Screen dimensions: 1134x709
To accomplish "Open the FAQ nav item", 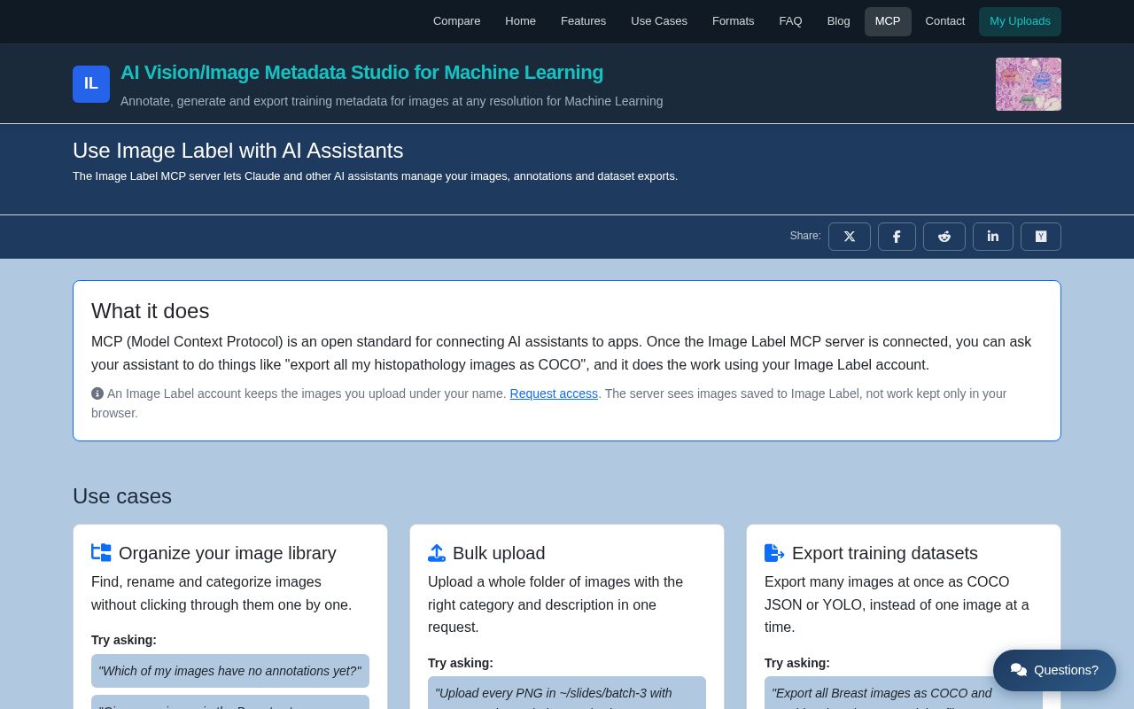I will click(x=791, y=21).
